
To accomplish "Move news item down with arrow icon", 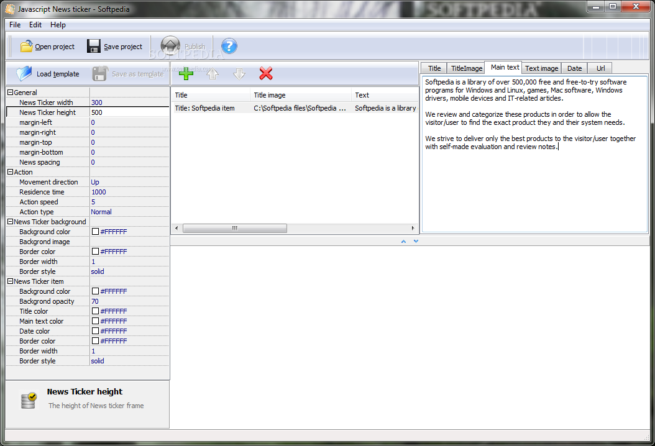I will (x=239, y=74).
